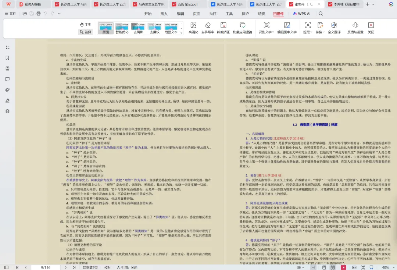Image resolution: width=397 pixels, height=270 pixels.
Task: Expand the filter gallery more arrow
Action: (x=181, y=33)
